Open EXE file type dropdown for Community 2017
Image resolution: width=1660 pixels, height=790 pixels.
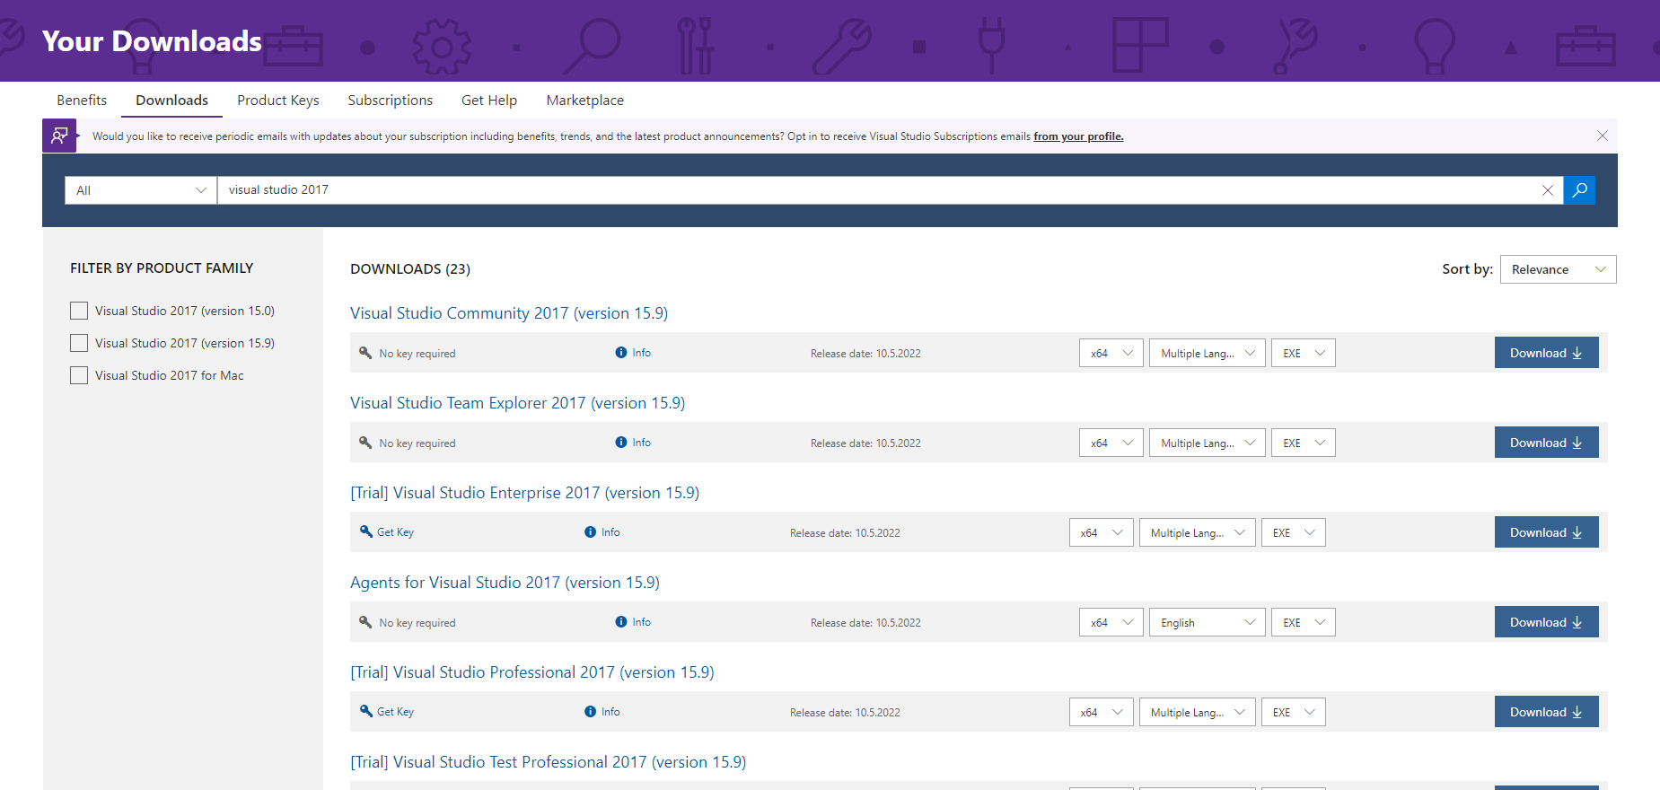[x=1304, y=353]
